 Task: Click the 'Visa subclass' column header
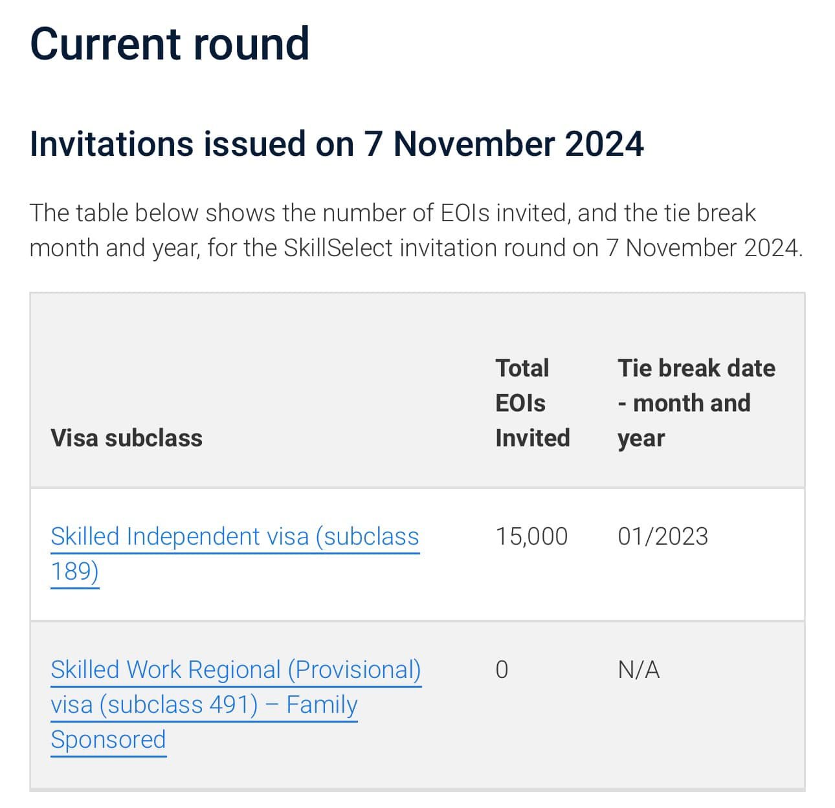[x=127, y=438]
